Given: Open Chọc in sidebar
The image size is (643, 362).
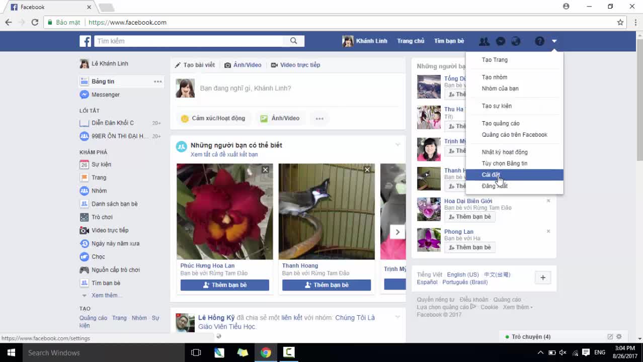Looking at the screenshot, I should click(98, 256).
